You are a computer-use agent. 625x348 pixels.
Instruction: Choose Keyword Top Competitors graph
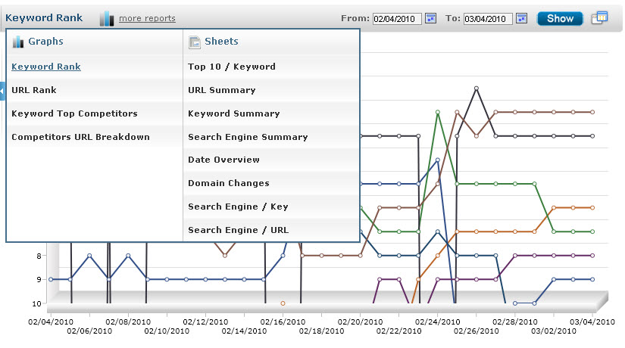coord(74,113)
